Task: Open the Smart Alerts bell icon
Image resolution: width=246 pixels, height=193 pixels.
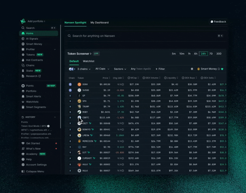Action: coord(23,96)
